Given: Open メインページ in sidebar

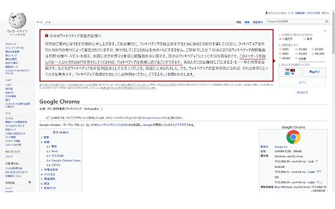Looking at the screenshot, I should tap(10, 44).
